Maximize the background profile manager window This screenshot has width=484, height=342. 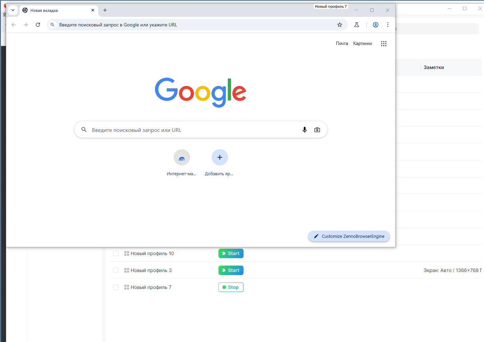tap(465, 8)
